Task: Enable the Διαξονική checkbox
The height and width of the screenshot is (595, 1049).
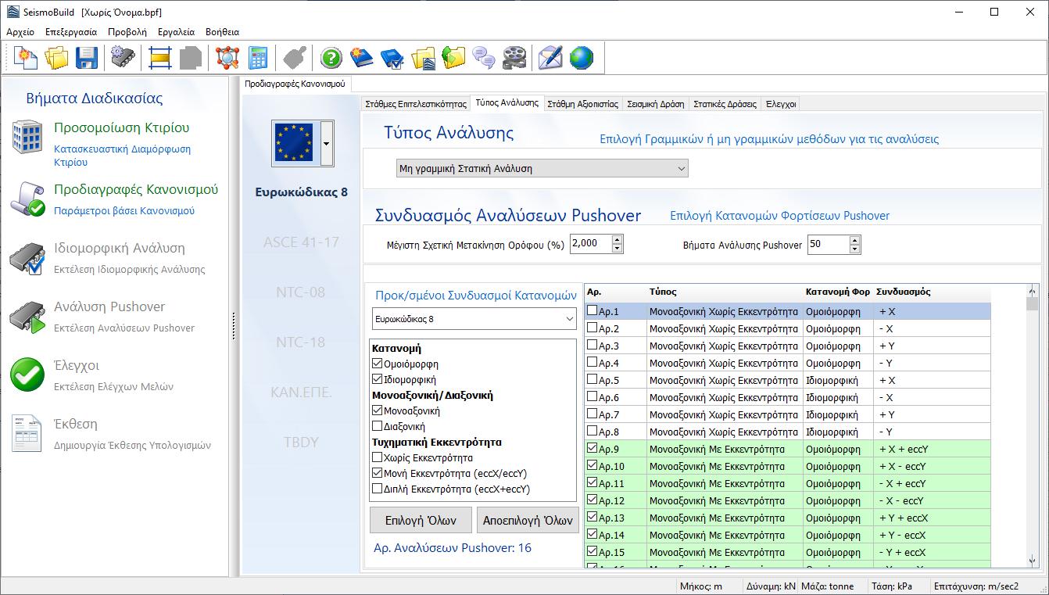Action: coord(378,427)
